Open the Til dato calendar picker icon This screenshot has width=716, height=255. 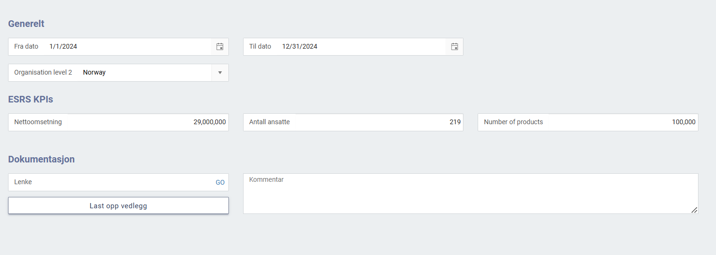point(454,47)
